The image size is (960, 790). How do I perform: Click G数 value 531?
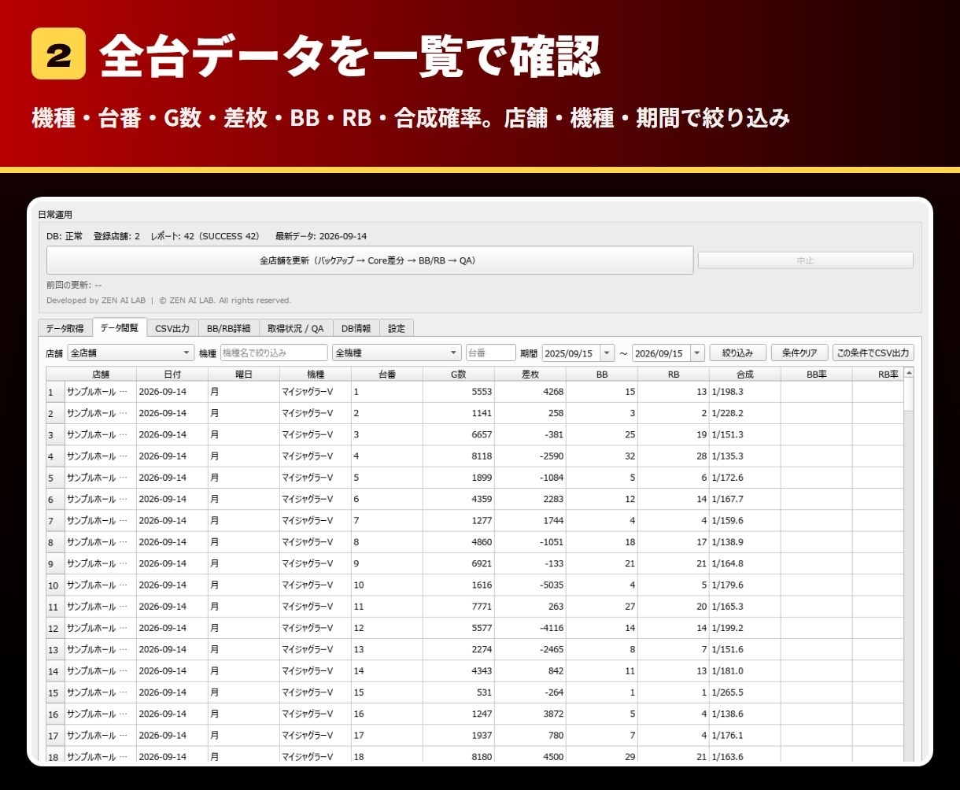[x=484, y=693]
